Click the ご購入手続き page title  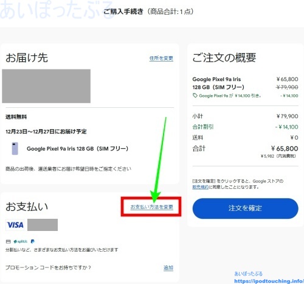point(123,12)
